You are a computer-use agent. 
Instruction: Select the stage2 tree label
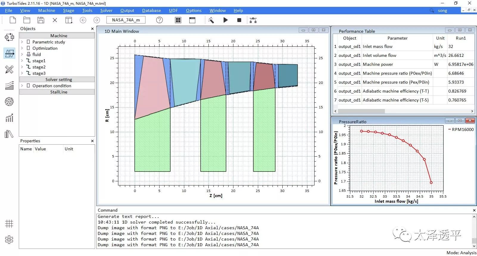coord(39,67)
